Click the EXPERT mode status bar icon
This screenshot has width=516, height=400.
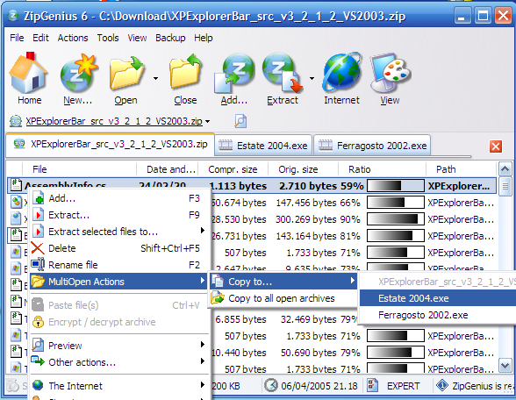pyautogui.click(x=372, y=385)
